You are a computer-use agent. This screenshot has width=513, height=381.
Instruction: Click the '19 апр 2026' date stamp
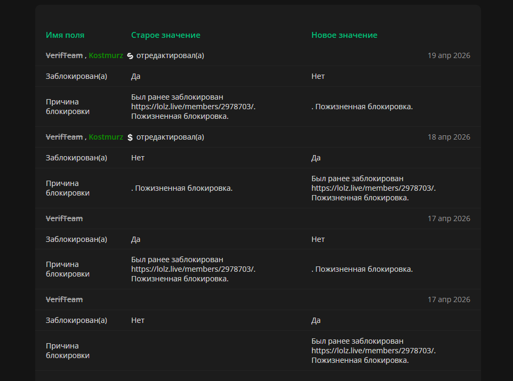click(449, 55)
